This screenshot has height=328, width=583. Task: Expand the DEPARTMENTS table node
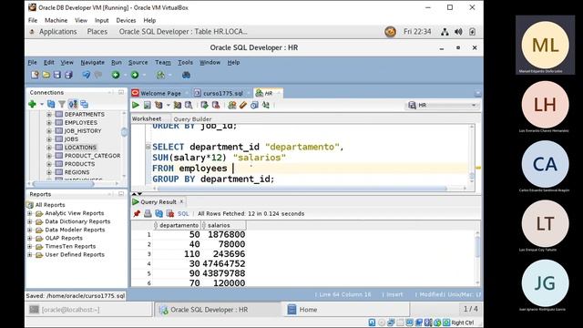(49, 115)
